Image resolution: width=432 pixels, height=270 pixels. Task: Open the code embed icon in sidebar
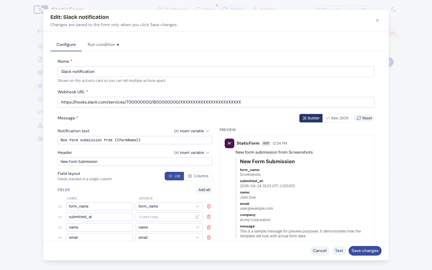[x=40, y=112]
